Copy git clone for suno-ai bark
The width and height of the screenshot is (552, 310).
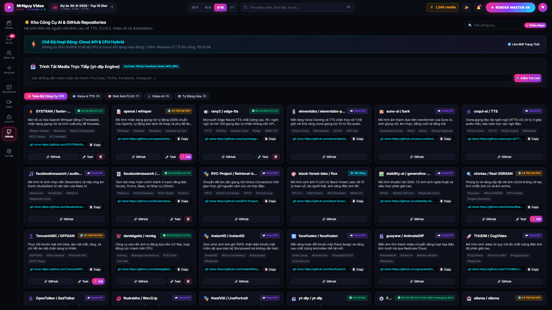(x=445, y=139)
